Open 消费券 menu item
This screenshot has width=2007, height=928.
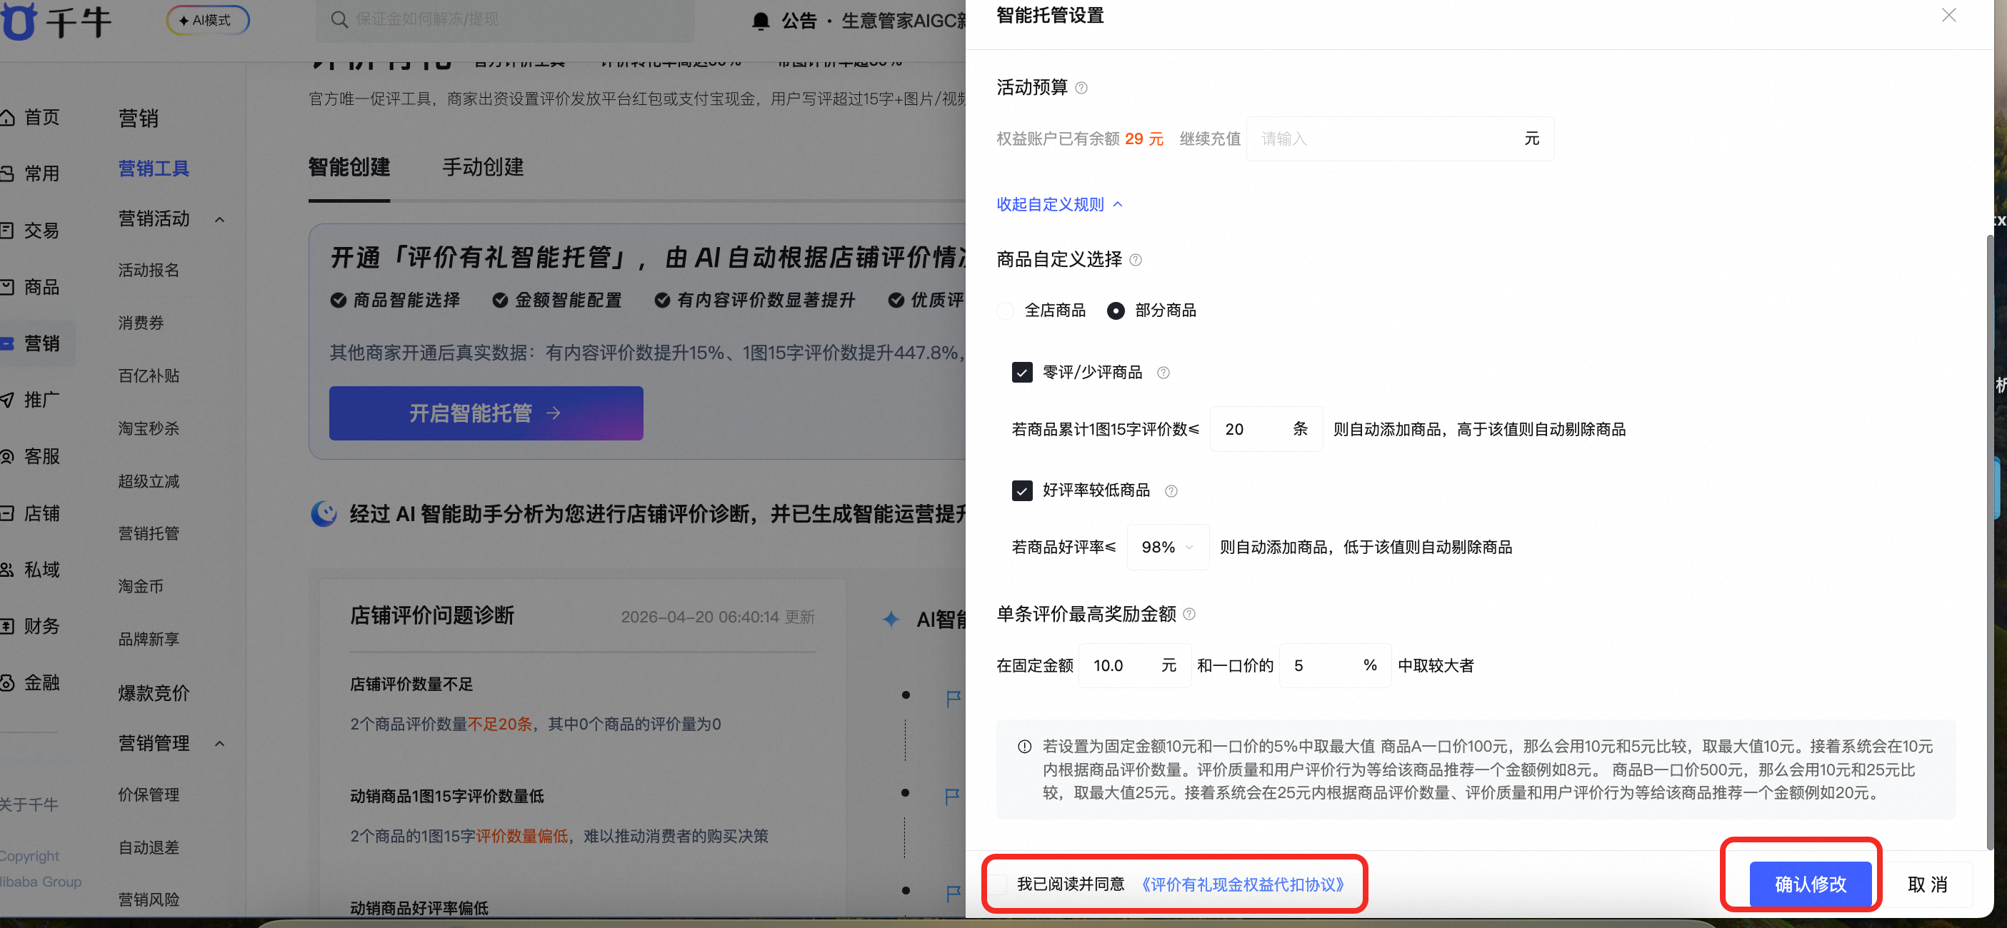tap(141, 323)
